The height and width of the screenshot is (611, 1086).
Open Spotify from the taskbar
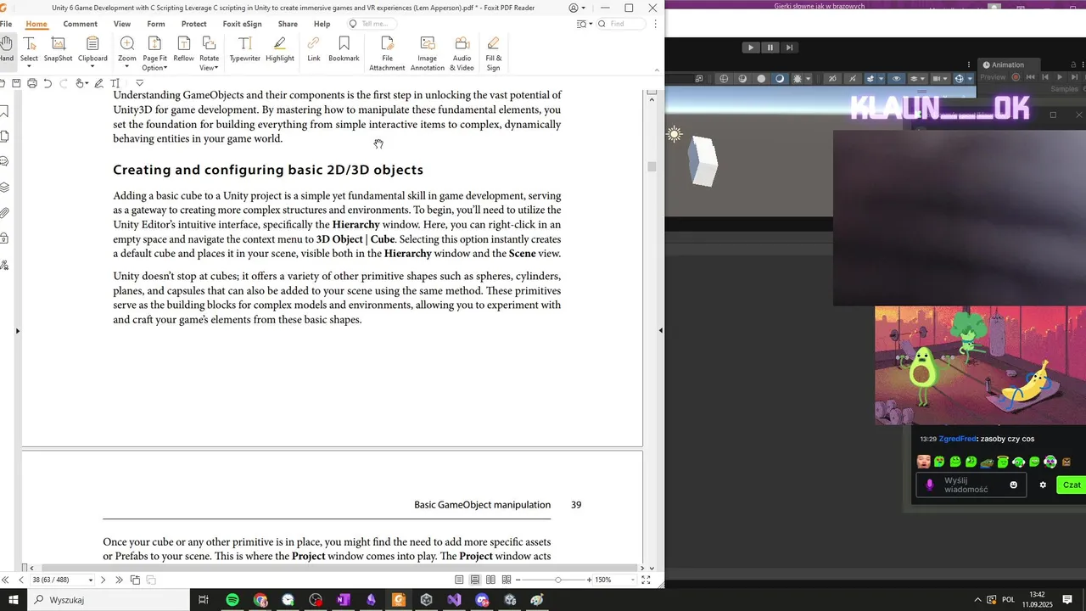coord(232,600)
